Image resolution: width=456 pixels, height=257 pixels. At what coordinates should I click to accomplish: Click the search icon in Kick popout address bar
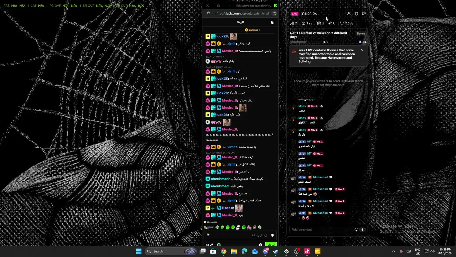point(208,14)
